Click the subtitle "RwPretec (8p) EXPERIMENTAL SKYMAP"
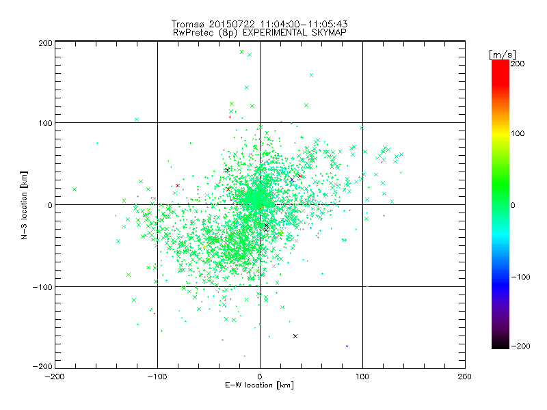 (260, 33)
